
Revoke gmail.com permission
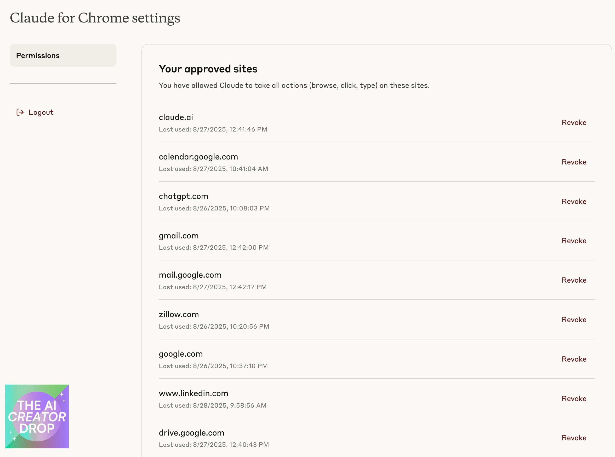pyautogui.click(x=573, y=241)
